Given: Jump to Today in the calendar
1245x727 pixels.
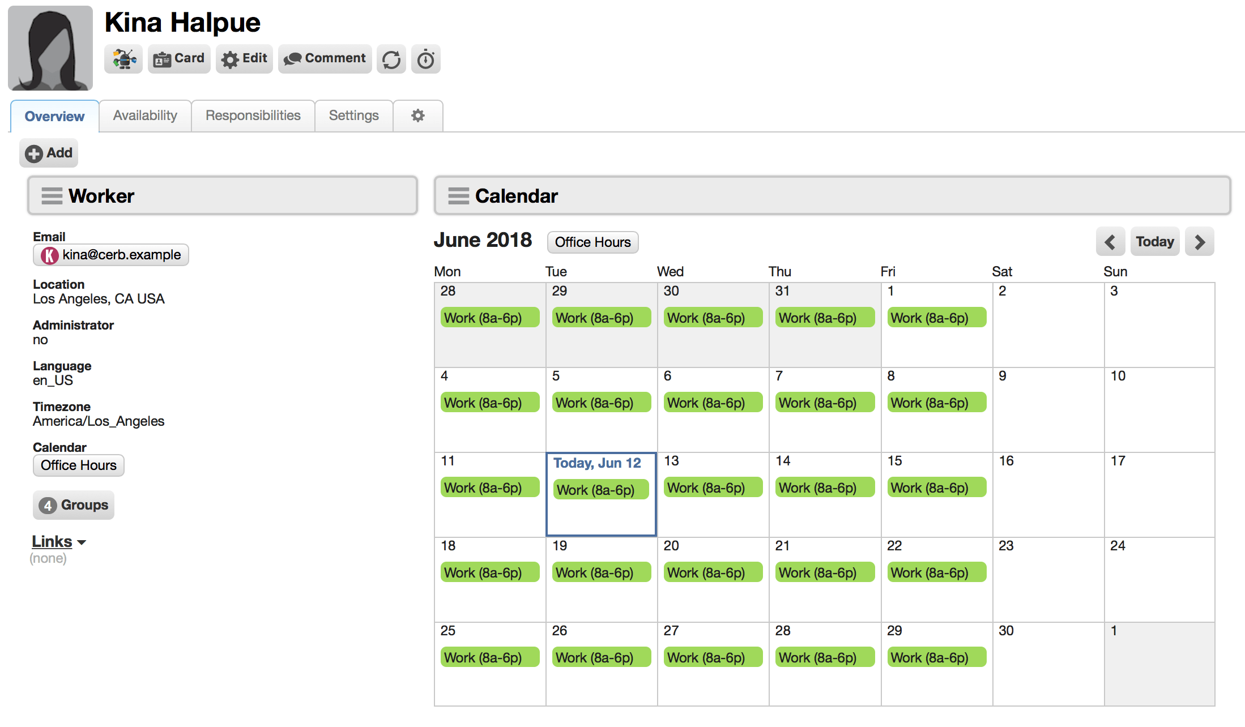Looking at the screenshot, I should coord(1155,242).
